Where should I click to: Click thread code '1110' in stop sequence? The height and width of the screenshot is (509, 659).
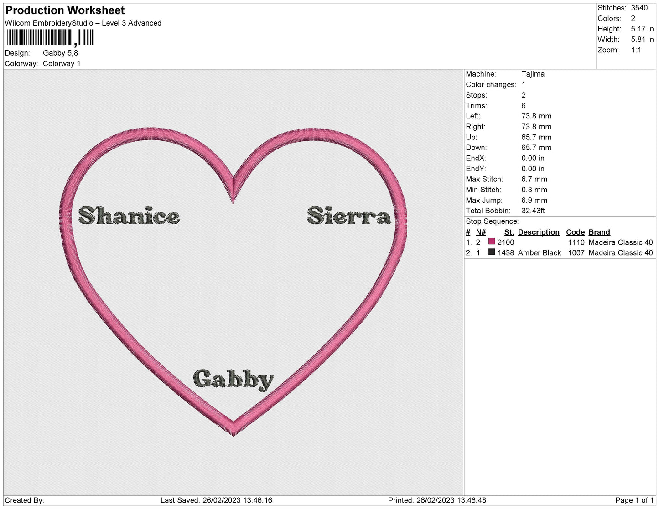tap(576, 242)
